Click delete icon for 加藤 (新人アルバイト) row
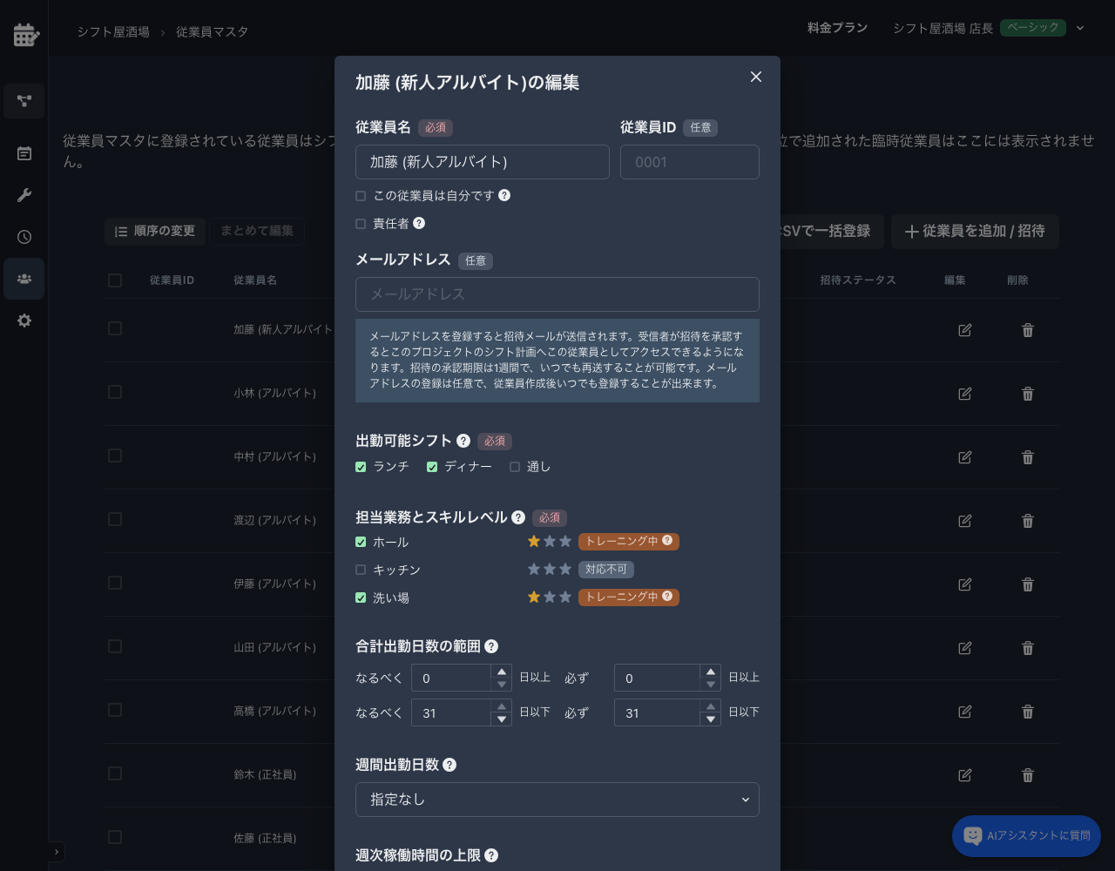This screenshot has height=871, width=1115. pyautogui.click(x=1028, y=330)
